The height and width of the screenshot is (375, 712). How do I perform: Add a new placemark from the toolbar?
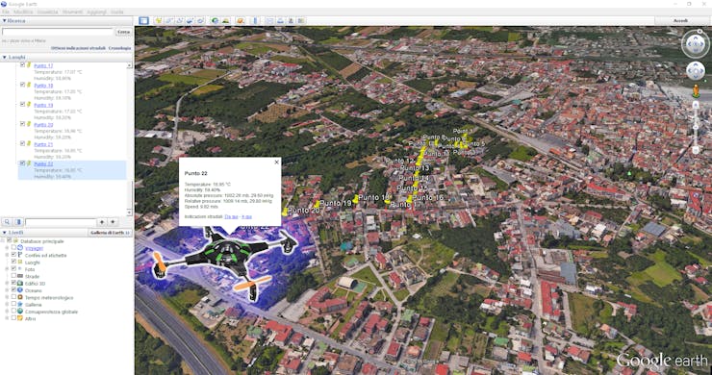click(159, 21)
